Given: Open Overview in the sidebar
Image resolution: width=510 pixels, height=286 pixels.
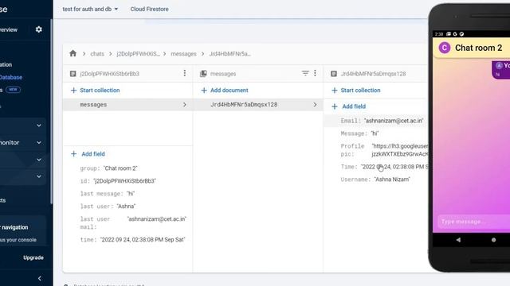Looking at the screenshot, I should click(x=9, y=30).
